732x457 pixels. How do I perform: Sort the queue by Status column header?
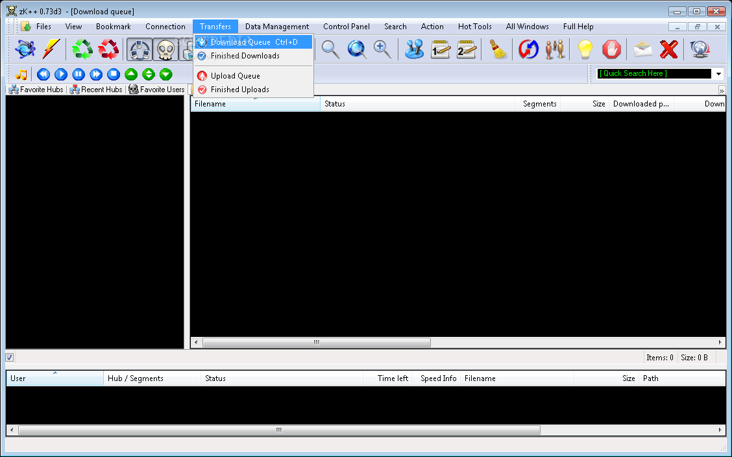click(417, 104)
